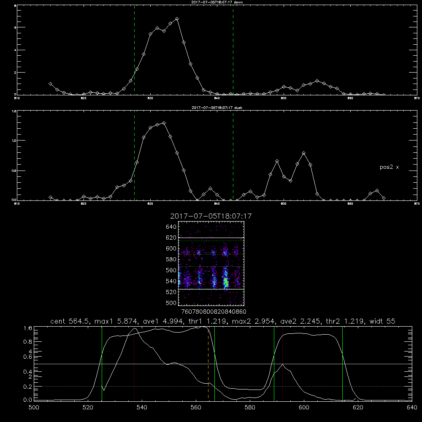
Task: Click the heatmap y-axis label 500
Action: [171, 303]
